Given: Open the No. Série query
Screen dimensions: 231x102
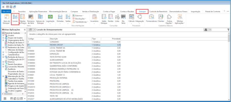Looking at the screenshot, I should point(123,19).
